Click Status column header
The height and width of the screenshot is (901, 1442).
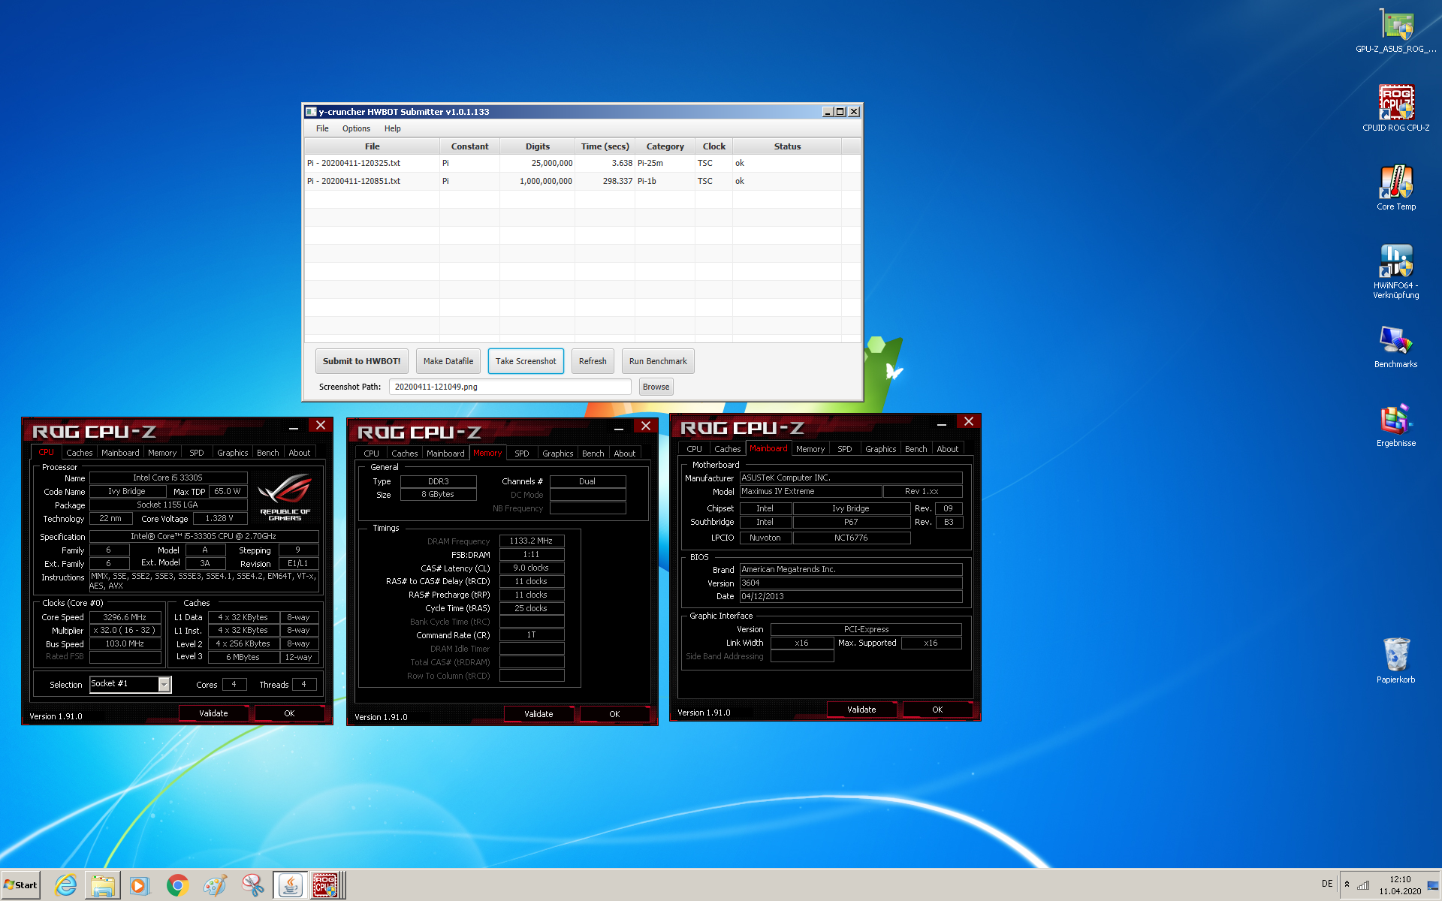[x=788, y=146]
